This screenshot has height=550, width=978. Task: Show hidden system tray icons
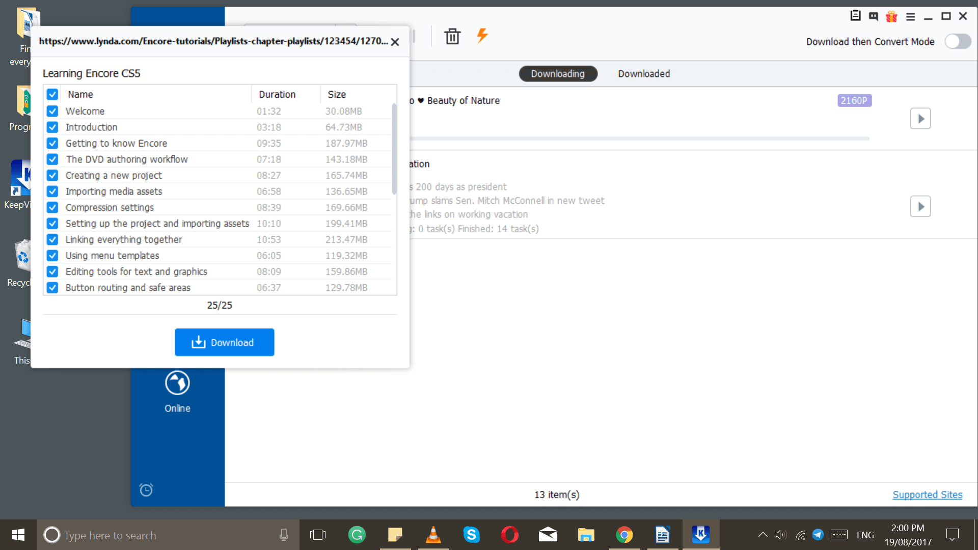pyautogui.click(x=763, y=535)
